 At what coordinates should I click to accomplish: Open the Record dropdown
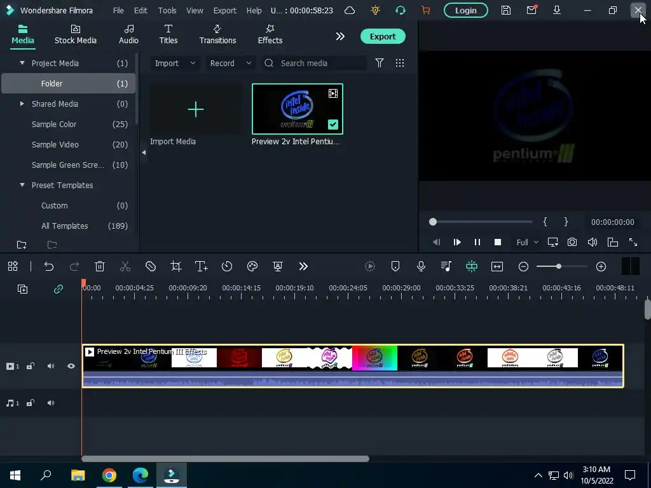coord(230,63)
